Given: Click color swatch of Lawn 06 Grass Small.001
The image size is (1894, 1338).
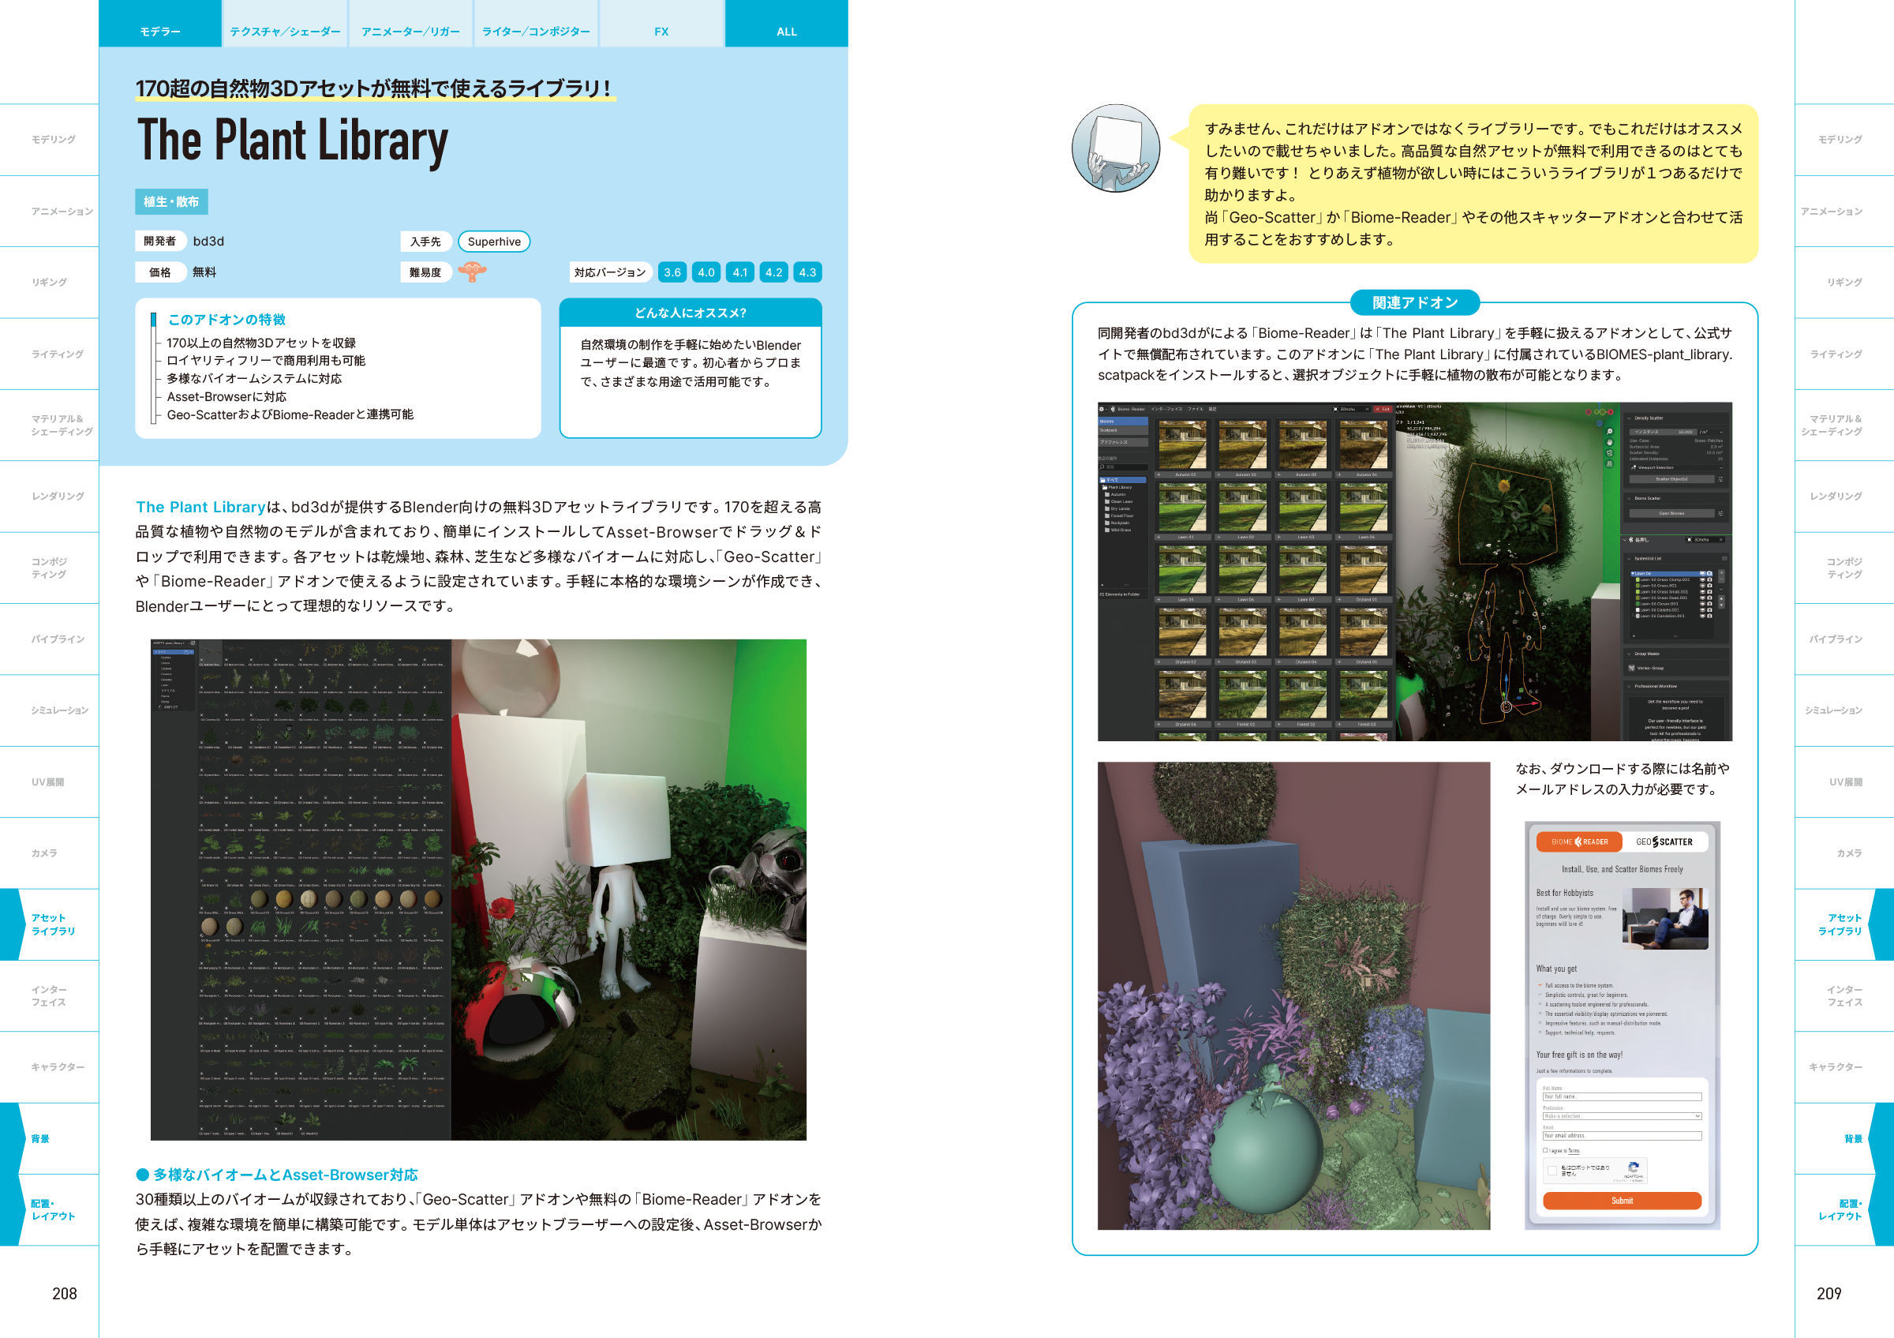Looking at the screenshot, I should (1638, 591).
